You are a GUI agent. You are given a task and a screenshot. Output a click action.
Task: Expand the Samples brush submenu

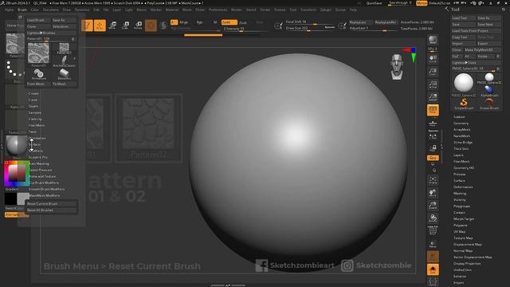pos(35,112)
